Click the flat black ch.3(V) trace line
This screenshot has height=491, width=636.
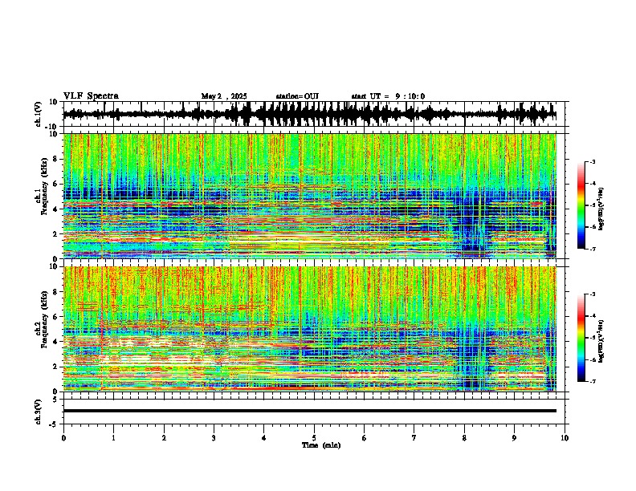(310, 411)
